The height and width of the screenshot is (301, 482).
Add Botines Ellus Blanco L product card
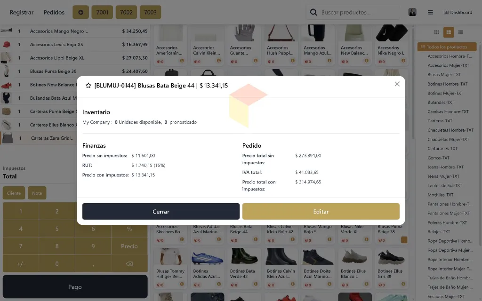[x=355, y=269]
